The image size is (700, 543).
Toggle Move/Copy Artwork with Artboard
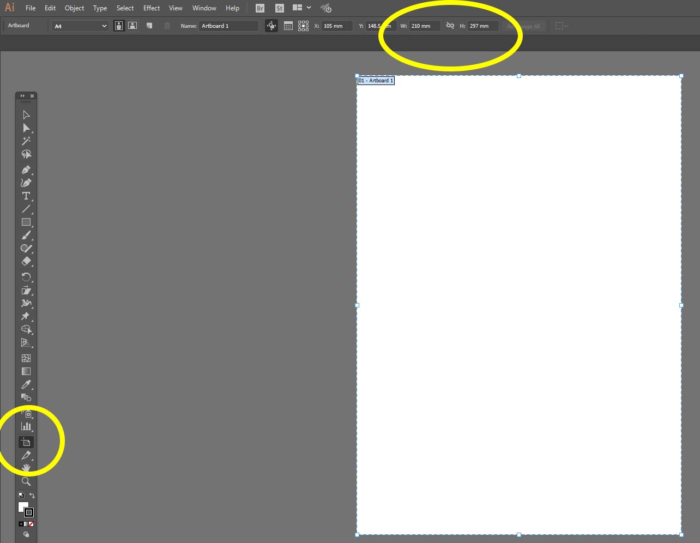tap(271, 26)
